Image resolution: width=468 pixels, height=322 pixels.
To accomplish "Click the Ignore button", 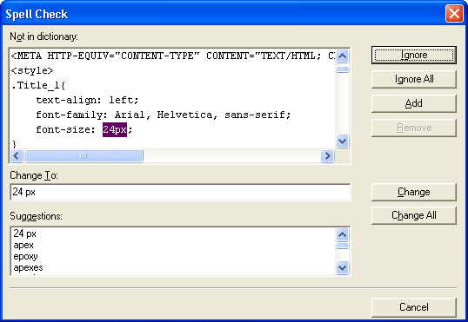I will point(414,55).
